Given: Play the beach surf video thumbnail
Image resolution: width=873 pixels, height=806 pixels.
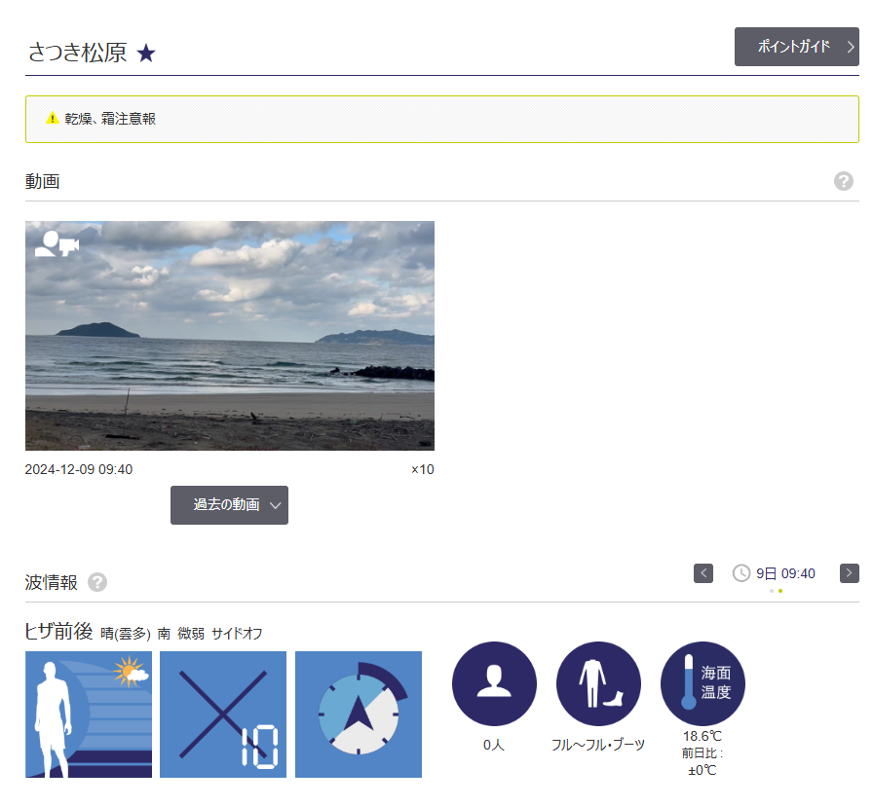Looking at the screenshot, I should click(x=230, y=336).
